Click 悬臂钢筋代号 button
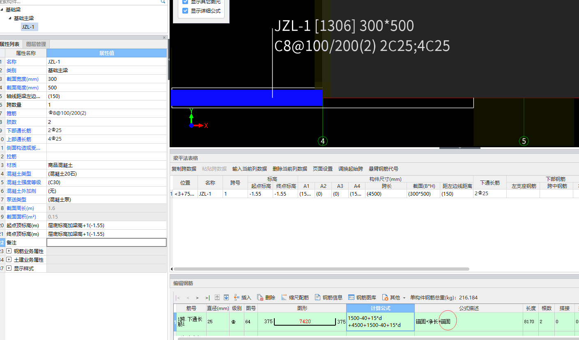Image resolution: width=579 pixels, height=340 pixels. click(384, 169)
